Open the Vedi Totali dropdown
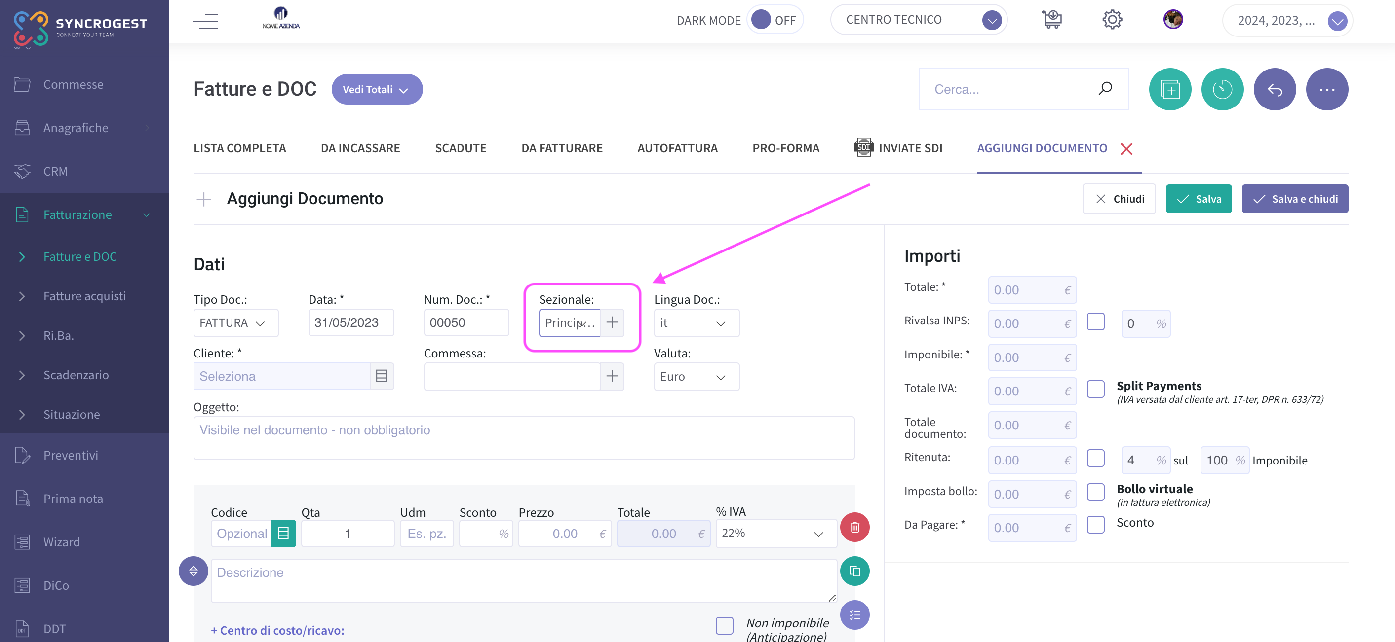Image resolution: width=1395 pixels, height=642 pixels. (x=377, y=89)
